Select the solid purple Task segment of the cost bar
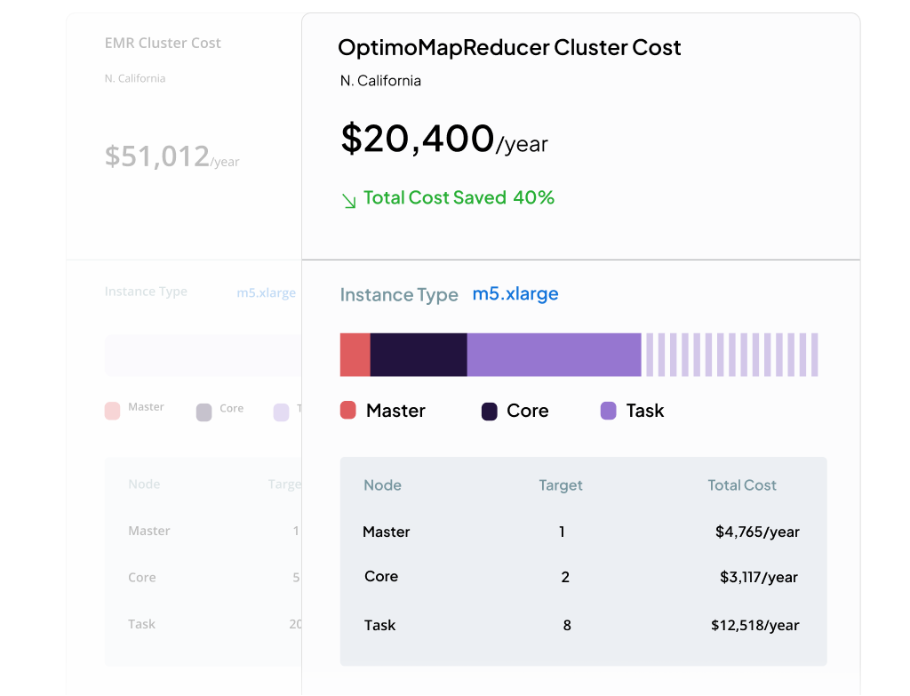The image size is (910, 696). [555, 355]
